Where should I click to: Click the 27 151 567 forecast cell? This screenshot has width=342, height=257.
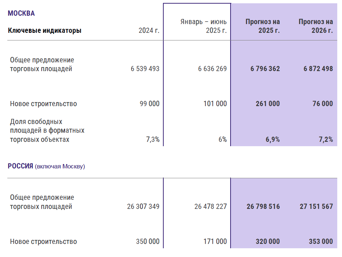point(316,206)
